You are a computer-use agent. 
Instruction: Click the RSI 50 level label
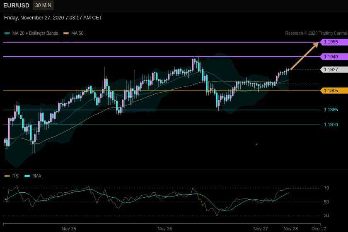326,202
